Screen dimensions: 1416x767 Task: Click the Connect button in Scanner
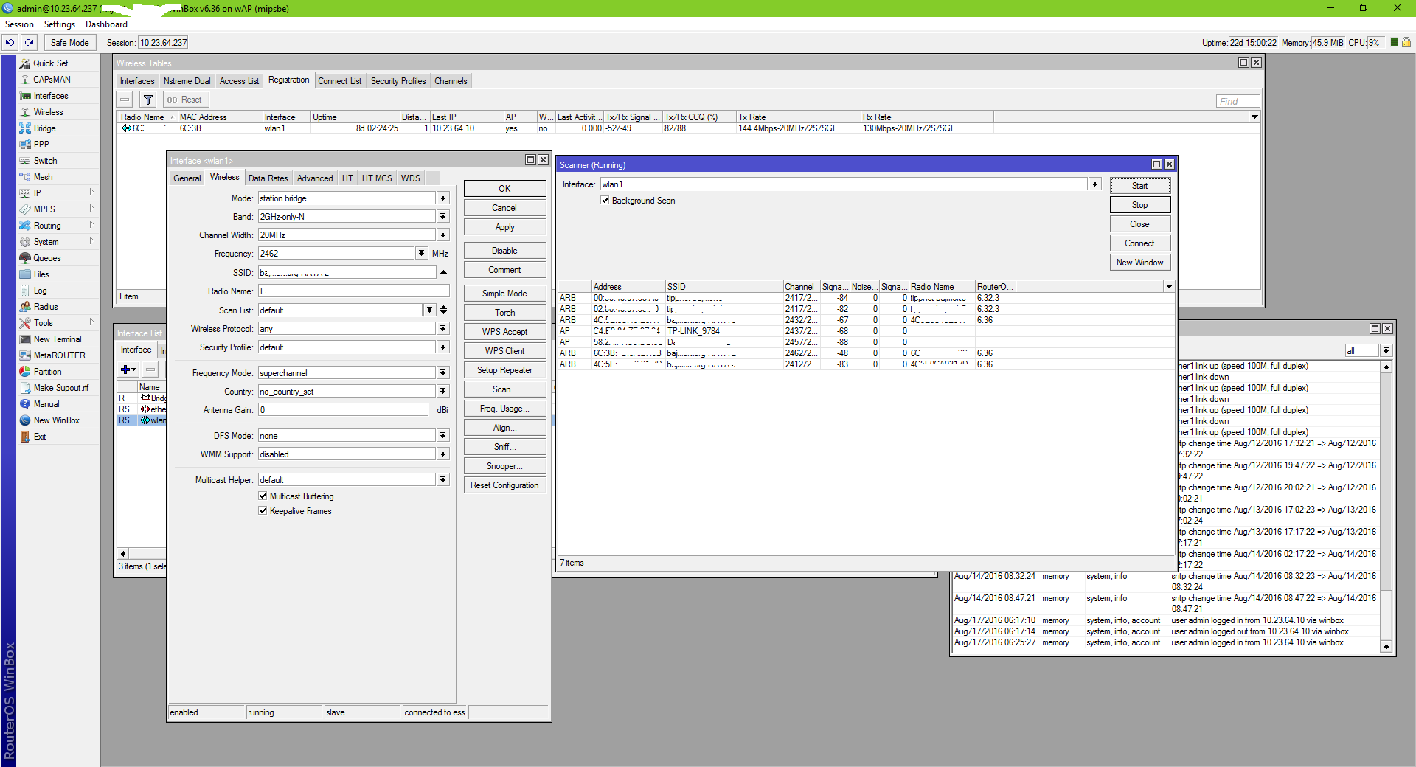click(1139, 243)
